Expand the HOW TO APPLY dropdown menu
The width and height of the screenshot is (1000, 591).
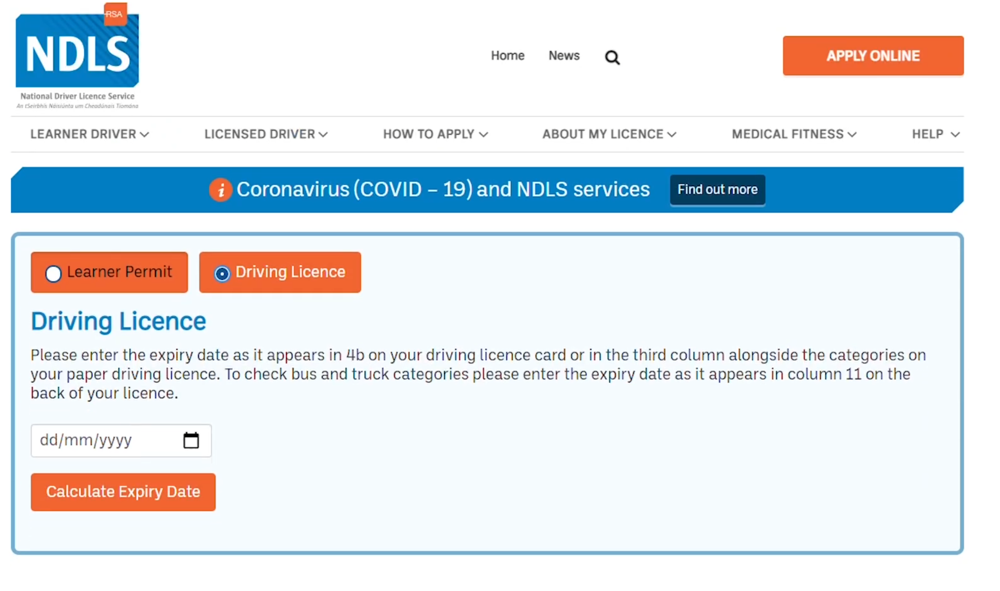434,134
